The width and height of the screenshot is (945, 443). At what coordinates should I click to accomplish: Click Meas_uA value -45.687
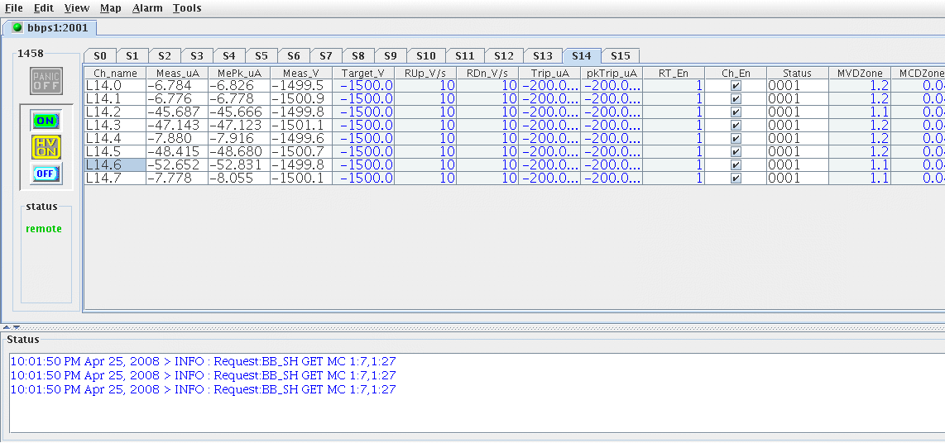pos(177,112)
